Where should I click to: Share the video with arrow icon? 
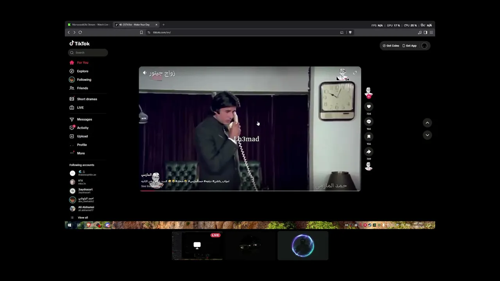[x=369, y=152]
